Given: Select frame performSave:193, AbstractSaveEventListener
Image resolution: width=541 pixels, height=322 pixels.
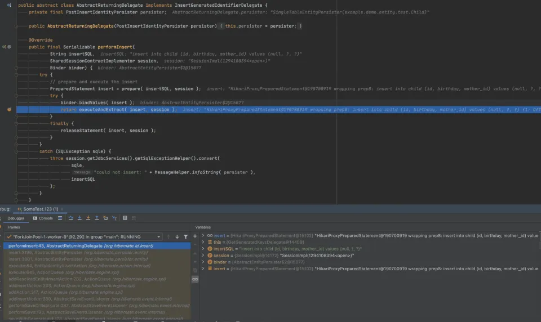Looking at the screenshot, I should 97,312.
